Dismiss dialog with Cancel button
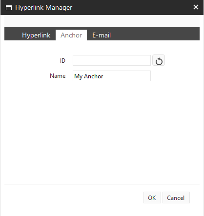 (x=176, y=198)
